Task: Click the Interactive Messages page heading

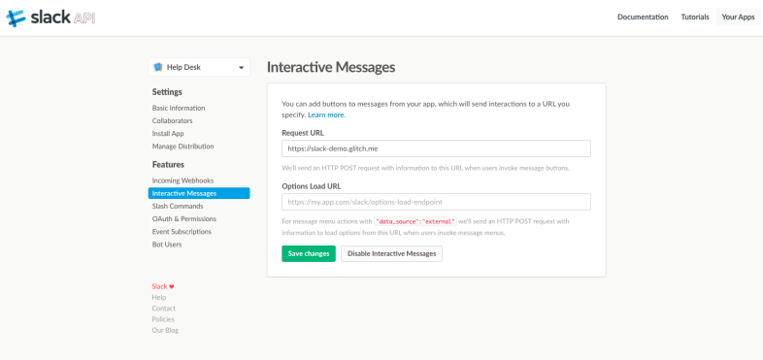Action: point(331,67)
